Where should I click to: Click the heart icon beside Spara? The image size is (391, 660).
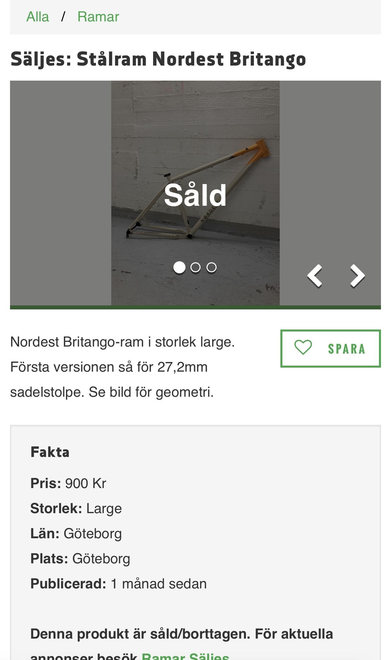(303, 348)
